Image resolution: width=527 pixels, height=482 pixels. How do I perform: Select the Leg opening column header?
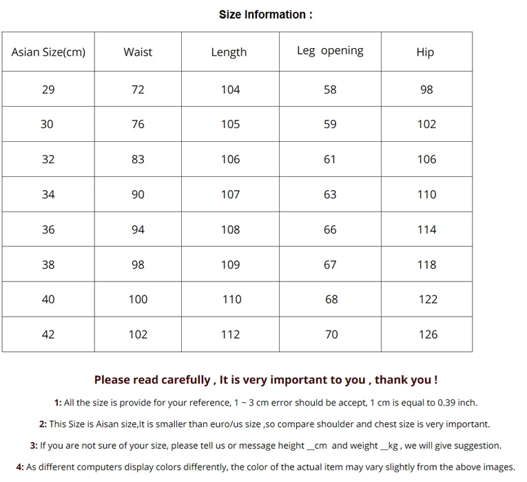pyautogui.click(x=330, y=51)
